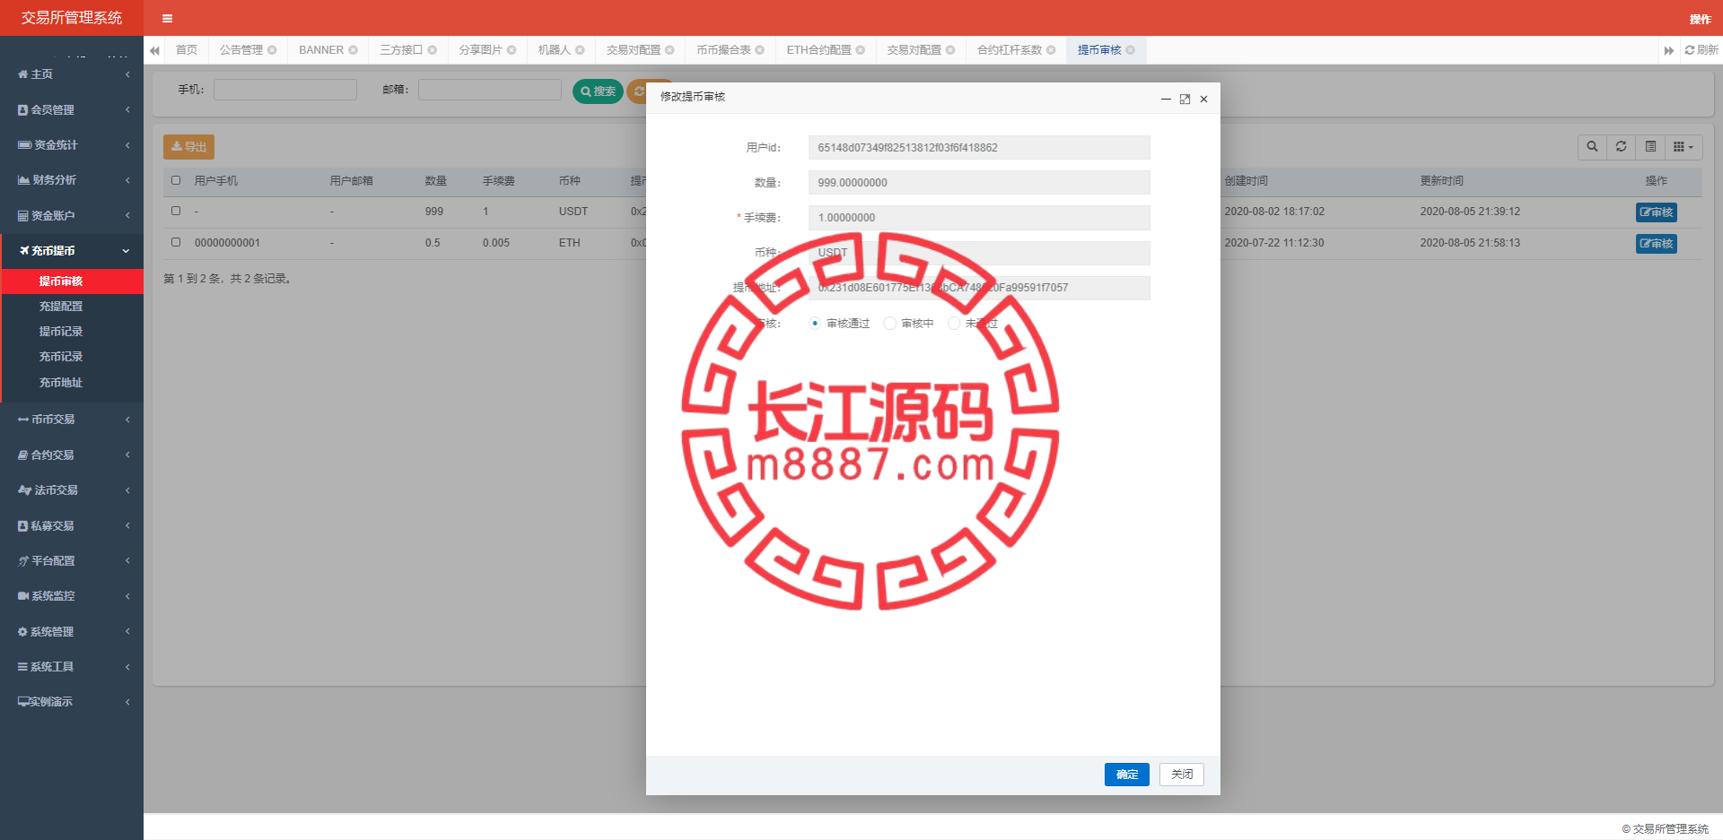Expand the 财务分析 sidebar menu
Viewport: 1723px width, 840px height.
(72, 180)
